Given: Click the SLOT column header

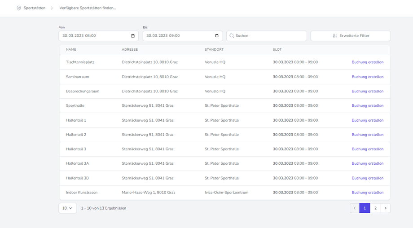Looking at the screenshot, I should tap(277, 49).
